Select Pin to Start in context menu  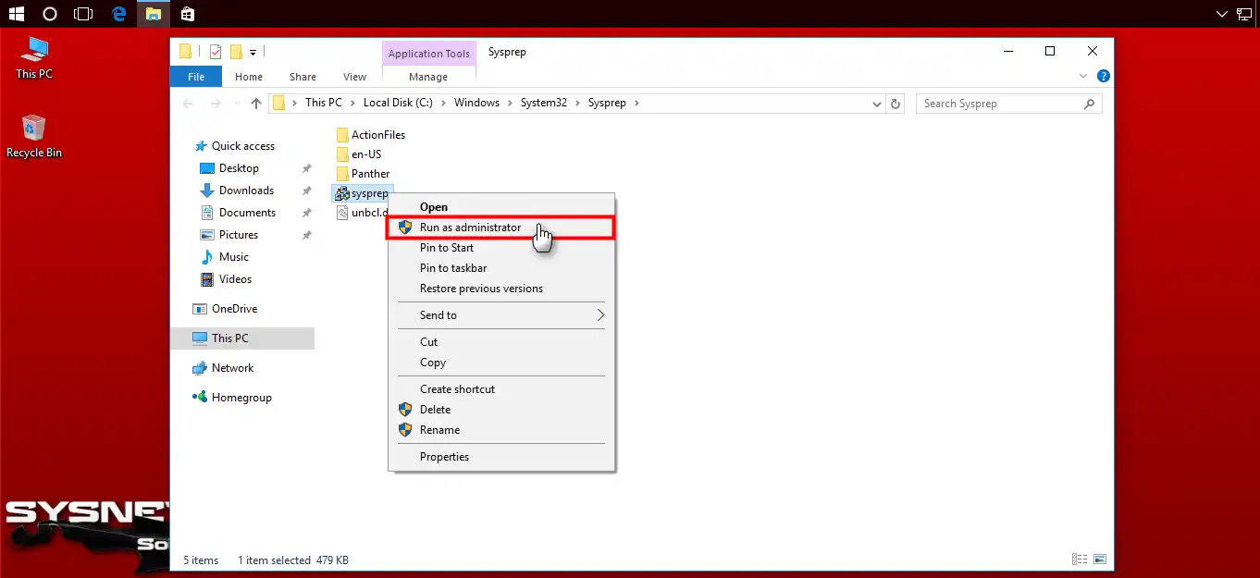pyautogui.click(x=447, y=247)
